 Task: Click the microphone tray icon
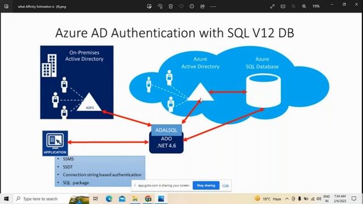tap(299, 199)
